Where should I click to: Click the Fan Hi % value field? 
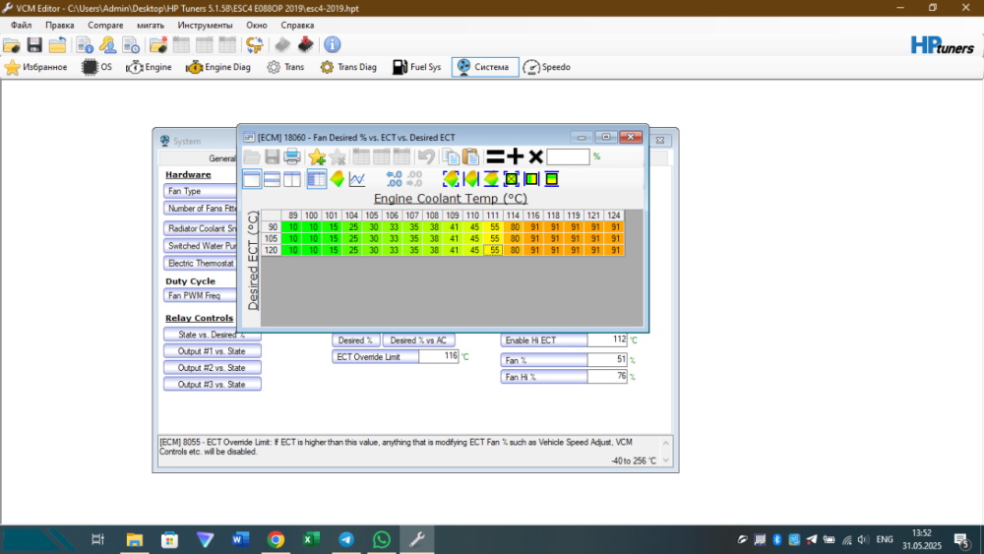pos(607,377)
